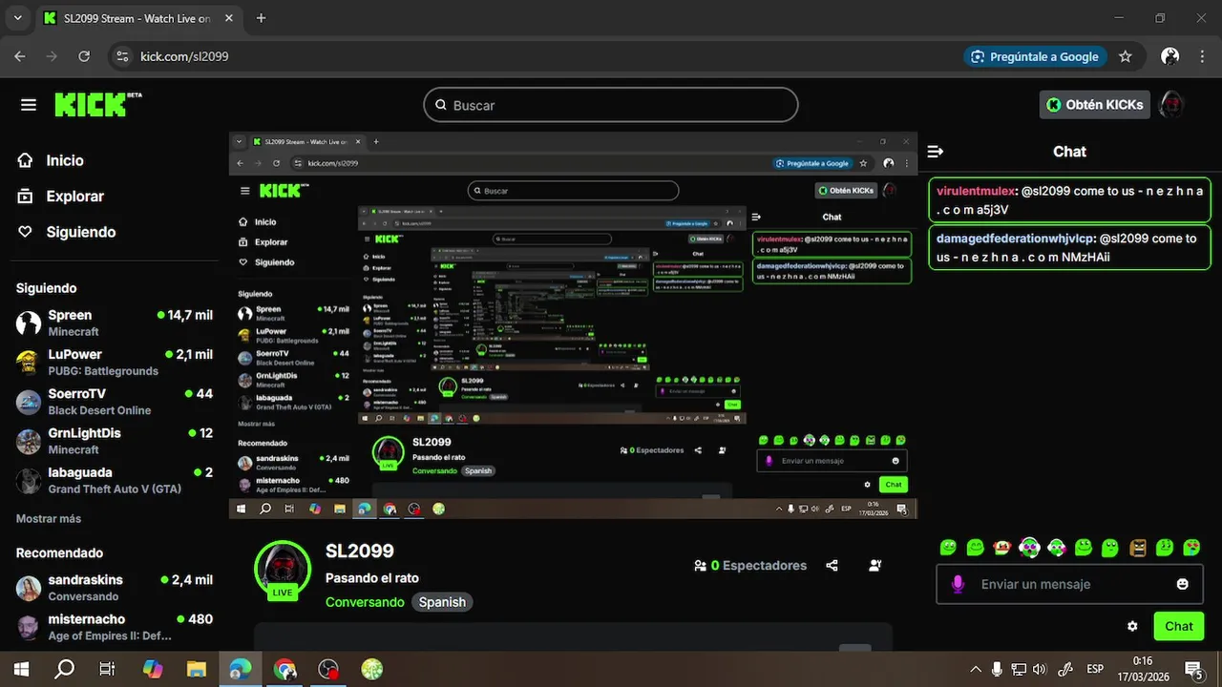Screen dimensions: 1222x687
Task: Go back to previous page
Action: point(20,56)
